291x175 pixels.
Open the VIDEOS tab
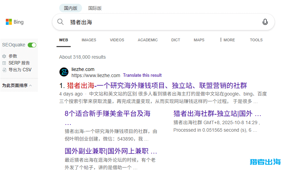pos(117,40)
